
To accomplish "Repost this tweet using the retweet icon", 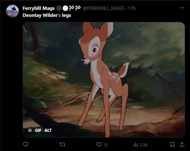I will pyautogui.click(x=63, y=145).
